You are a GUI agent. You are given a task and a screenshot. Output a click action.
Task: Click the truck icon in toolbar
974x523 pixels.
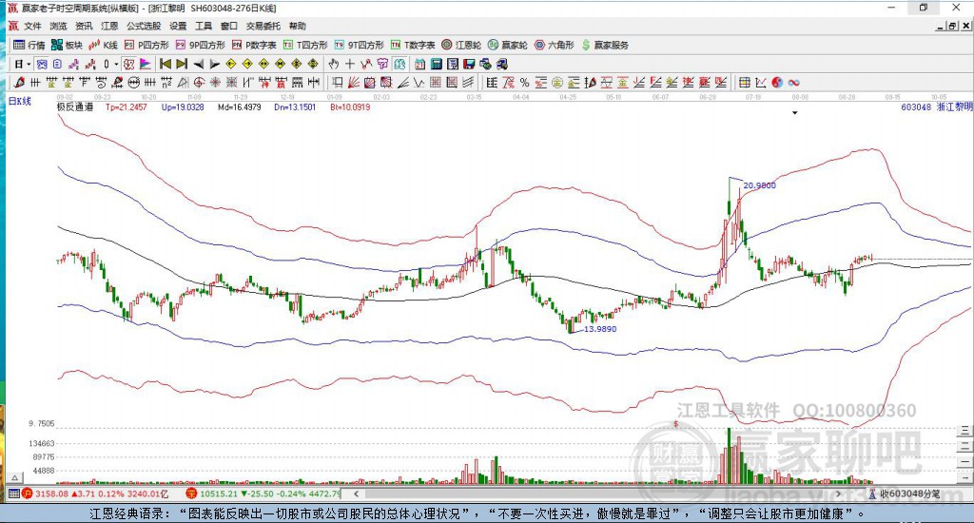[x=502, y=64]
